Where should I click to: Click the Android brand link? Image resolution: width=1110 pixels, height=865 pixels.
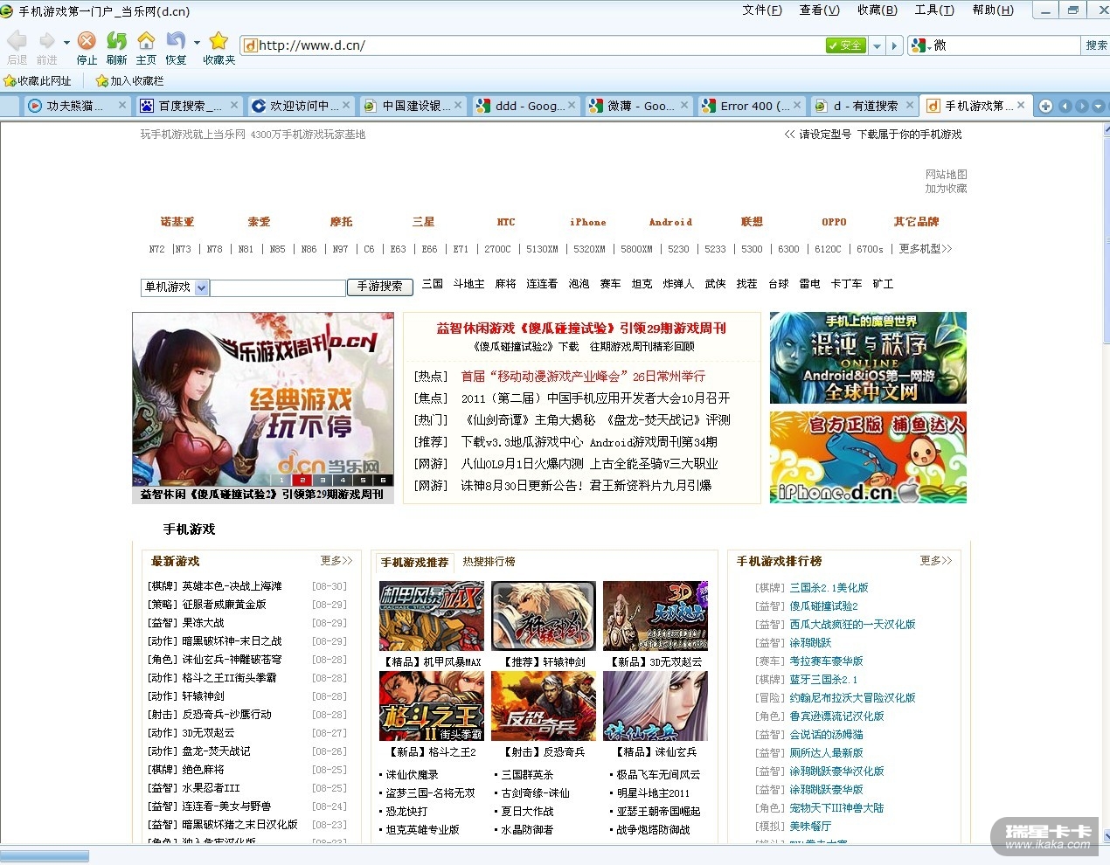click(x=670, y=222)
